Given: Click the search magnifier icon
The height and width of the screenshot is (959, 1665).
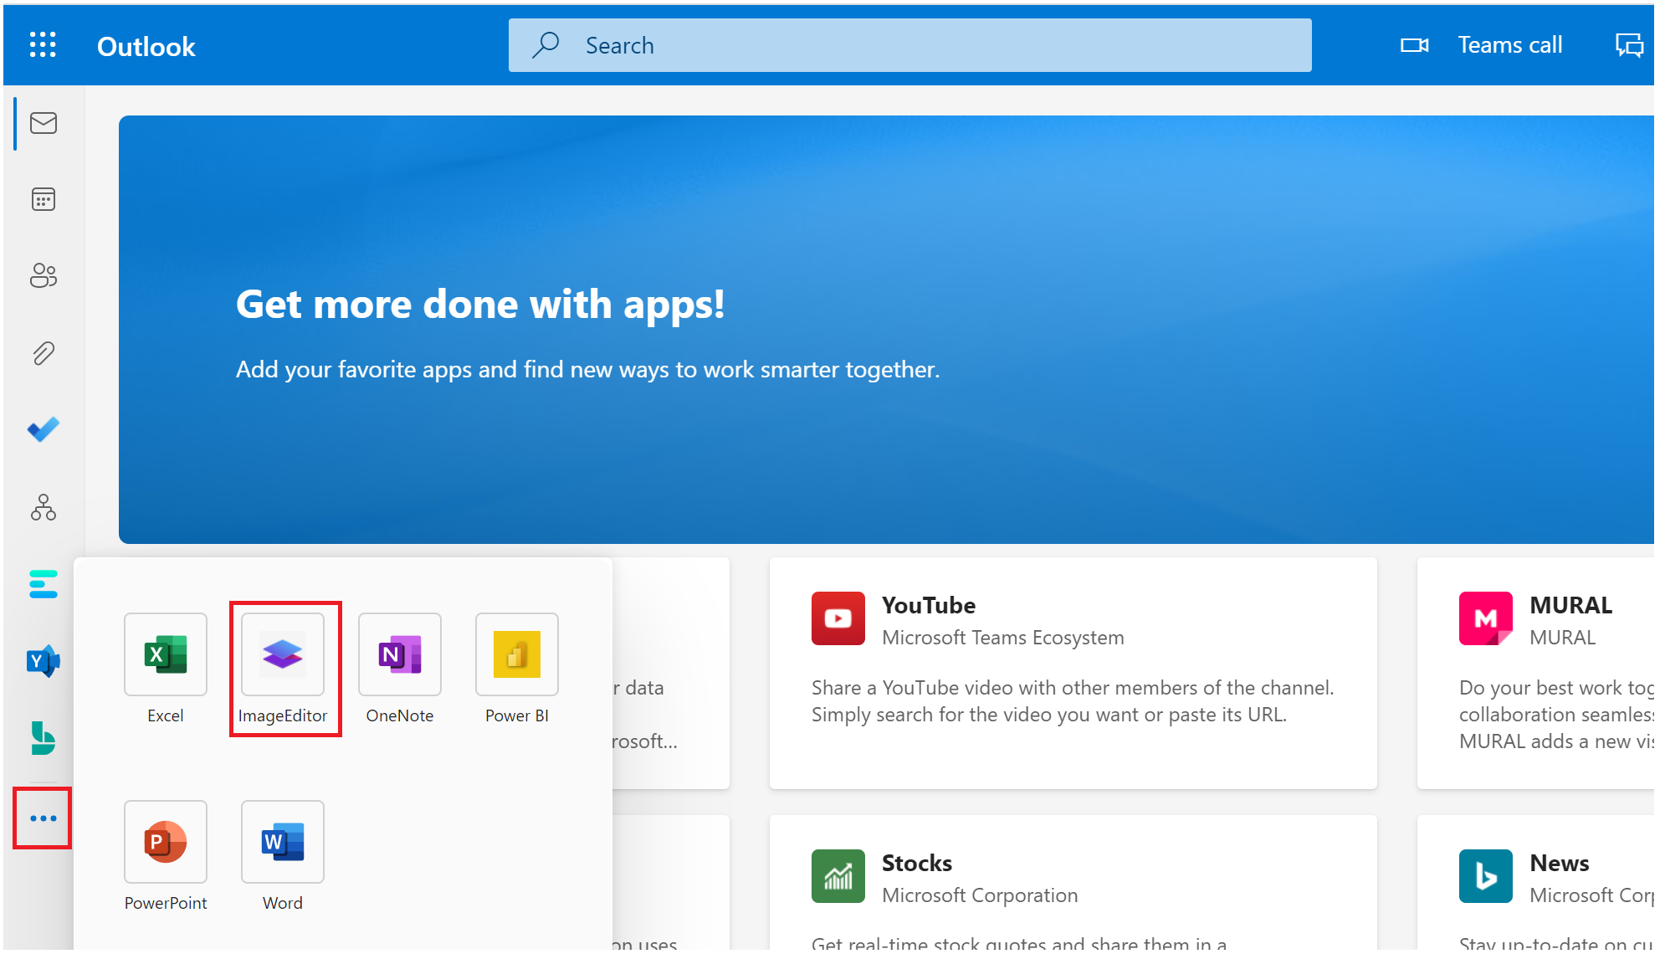Looking at the screenshot, I should point(546,44).
